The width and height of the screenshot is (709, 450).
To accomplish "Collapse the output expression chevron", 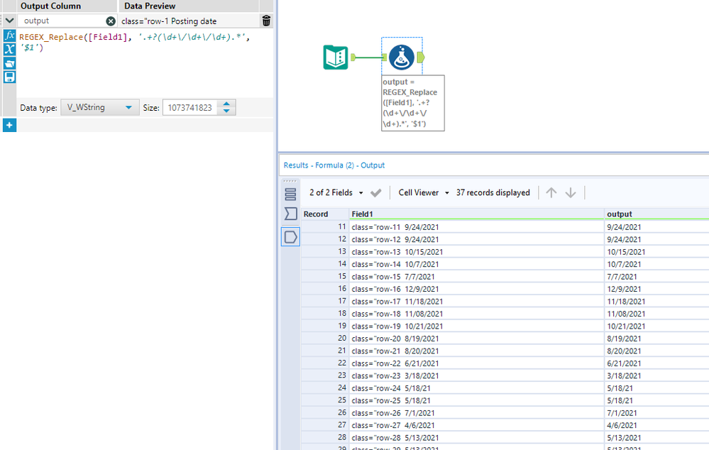I will 9,21.
